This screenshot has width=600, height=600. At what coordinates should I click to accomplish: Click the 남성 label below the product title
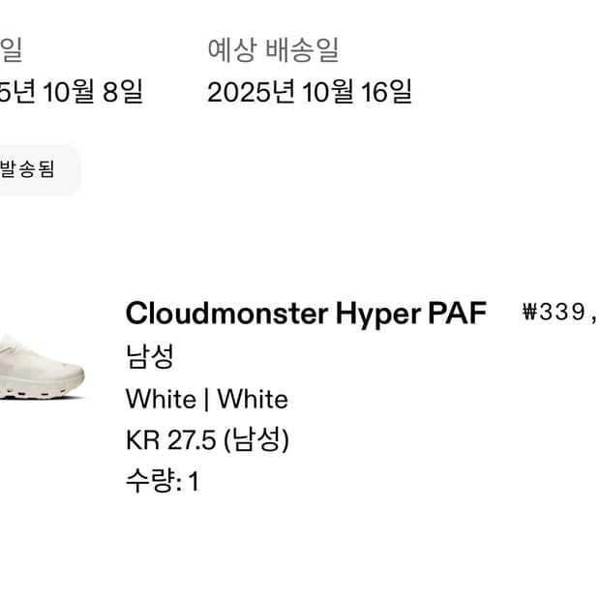149,357
